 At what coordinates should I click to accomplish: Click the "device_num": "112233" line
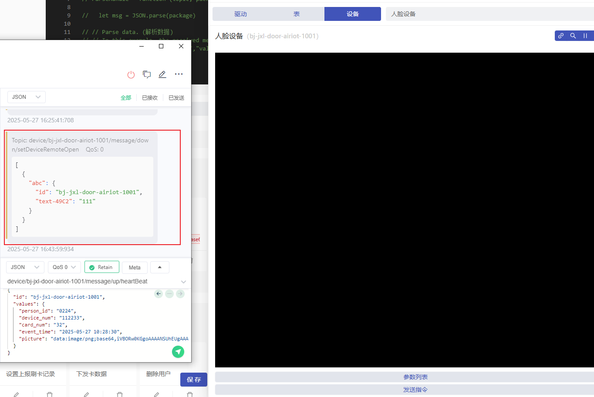coord(52,318)
